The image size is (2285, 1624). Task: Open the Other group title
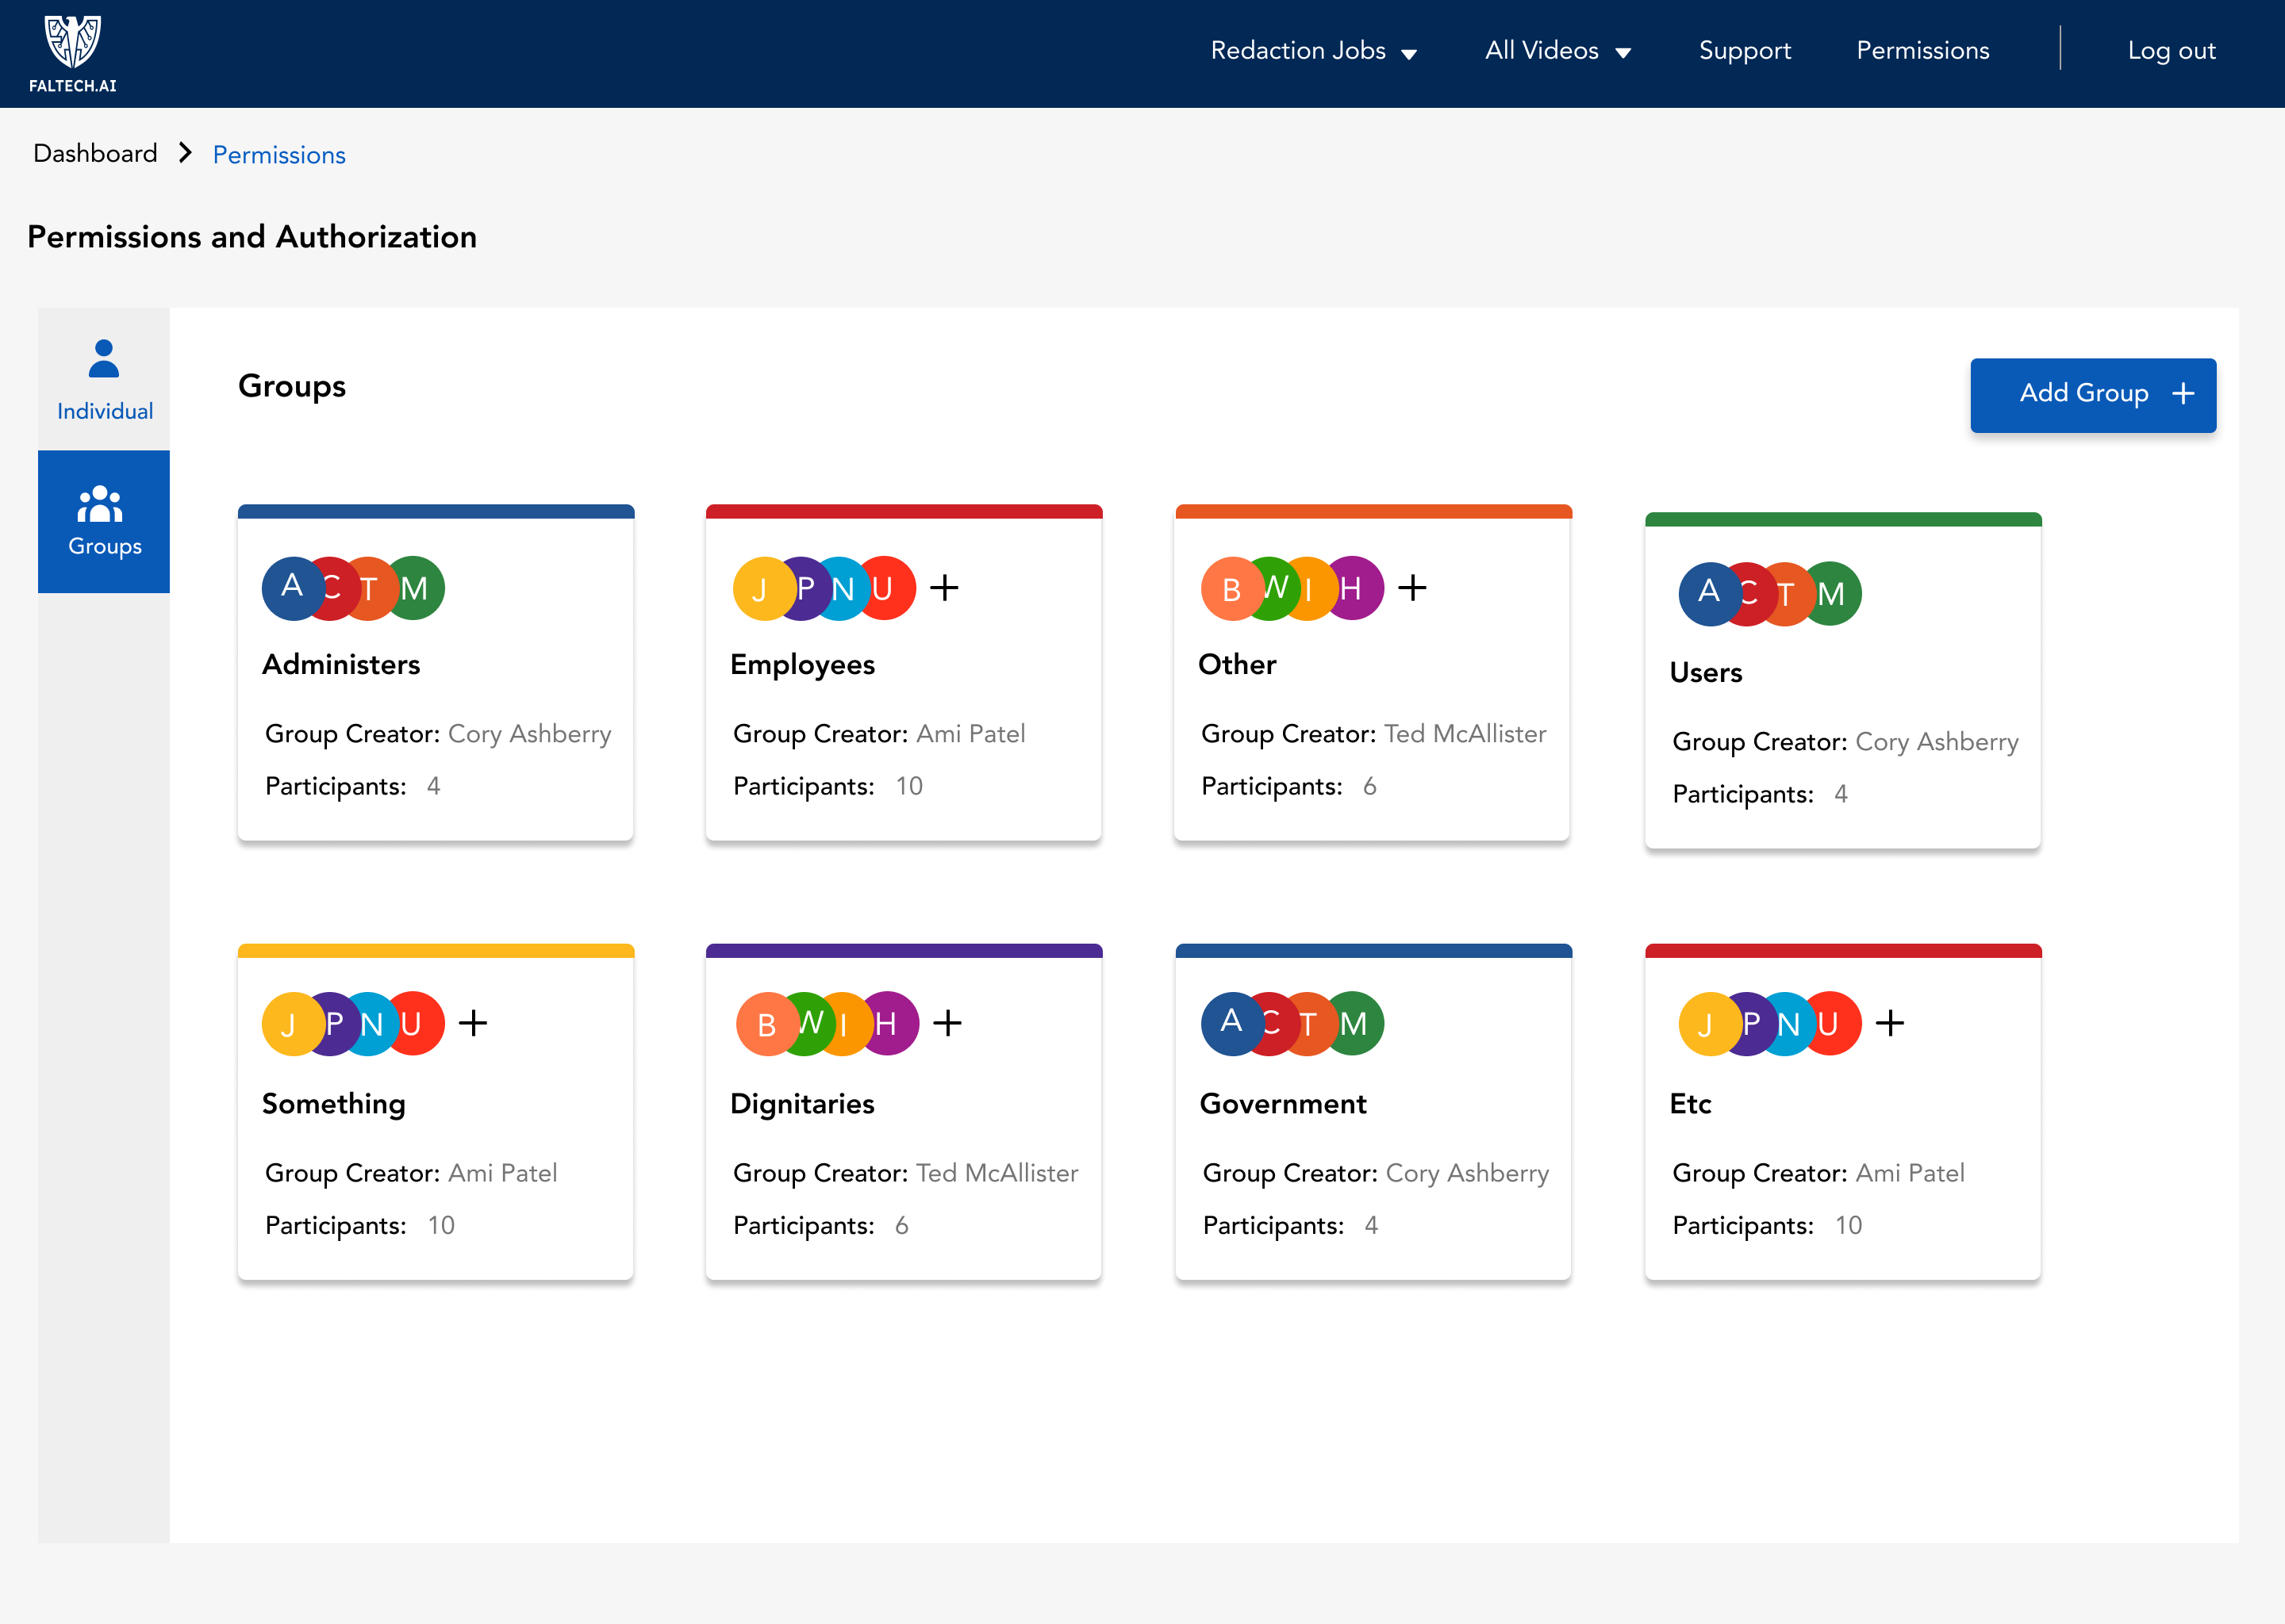[1238, 665]
